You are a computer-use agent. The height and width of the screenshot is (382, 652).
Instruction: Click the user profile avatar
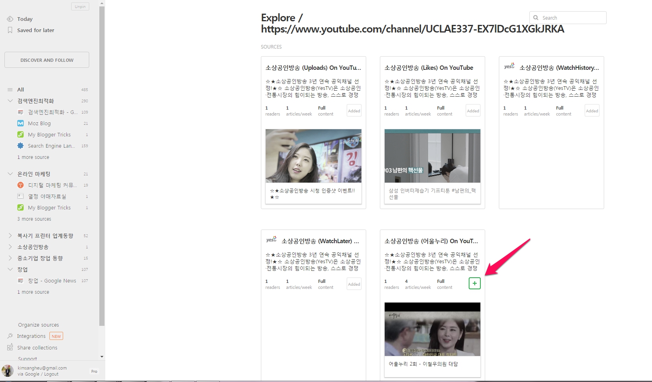[8, 371]
